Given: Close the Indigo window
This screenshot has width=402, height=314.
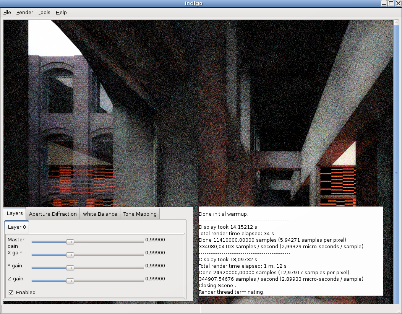Looking at the screenshot, I should [x=398, y=3].
